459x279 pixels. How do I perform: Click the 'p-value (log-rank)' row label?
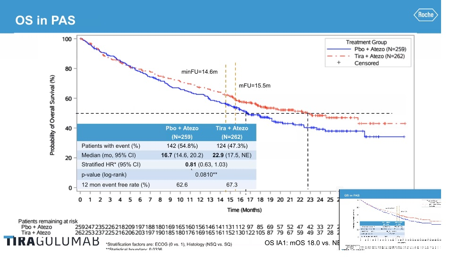[x=104, y=175]
